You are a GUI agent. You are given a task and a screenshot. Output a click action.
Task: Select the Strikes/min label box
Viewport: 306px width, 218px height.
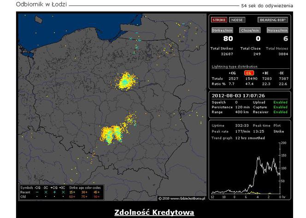click(x=222, y=30)
